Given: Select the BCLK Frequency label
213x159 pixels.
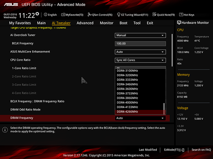Looking at the screenshot, I should (x=23, y=43).
